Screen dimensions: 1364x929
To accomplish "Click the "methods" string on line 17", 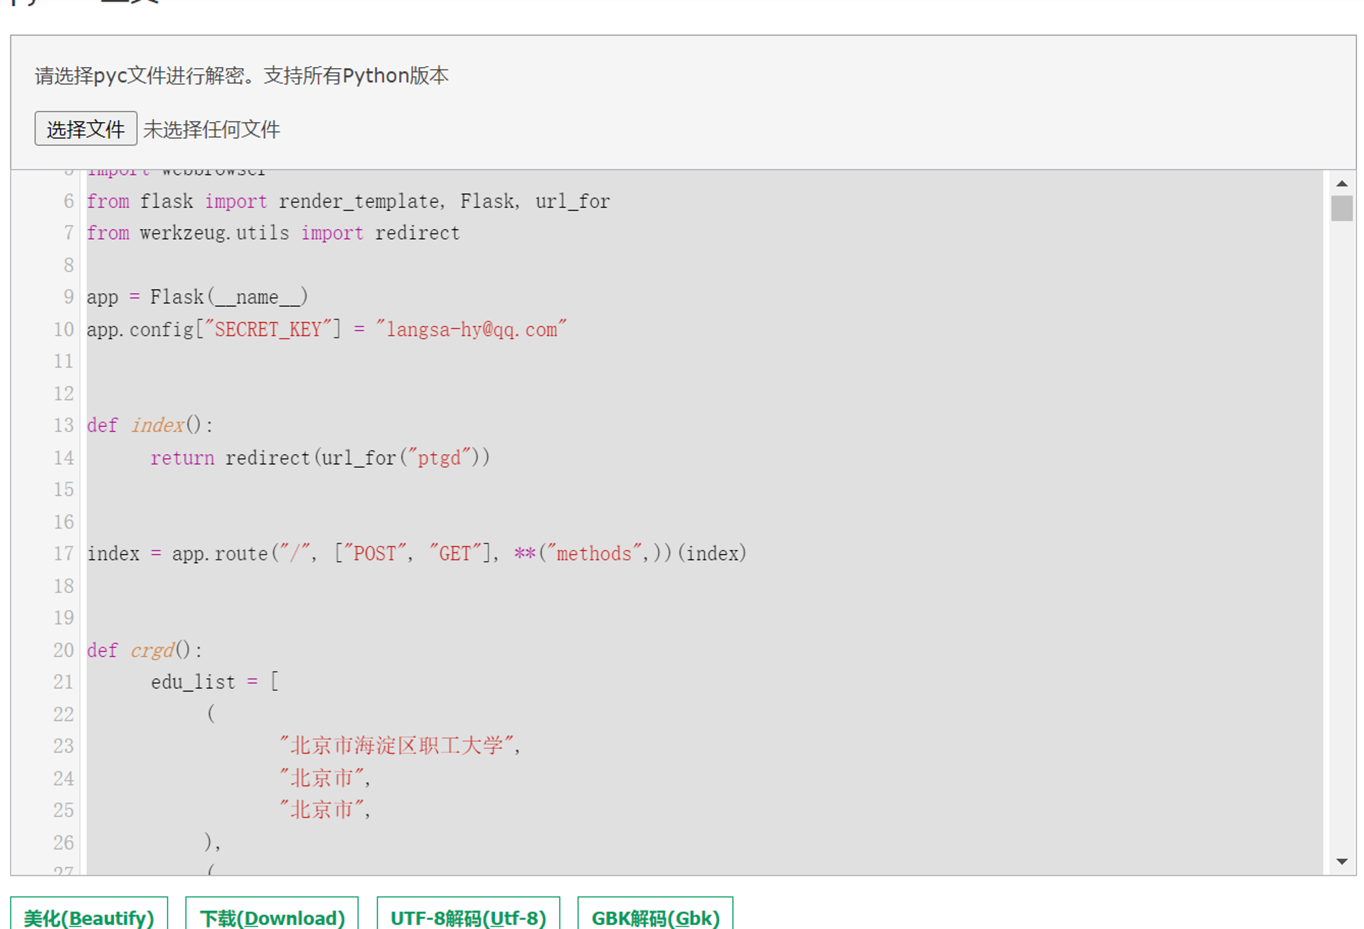I will (594, 553).
